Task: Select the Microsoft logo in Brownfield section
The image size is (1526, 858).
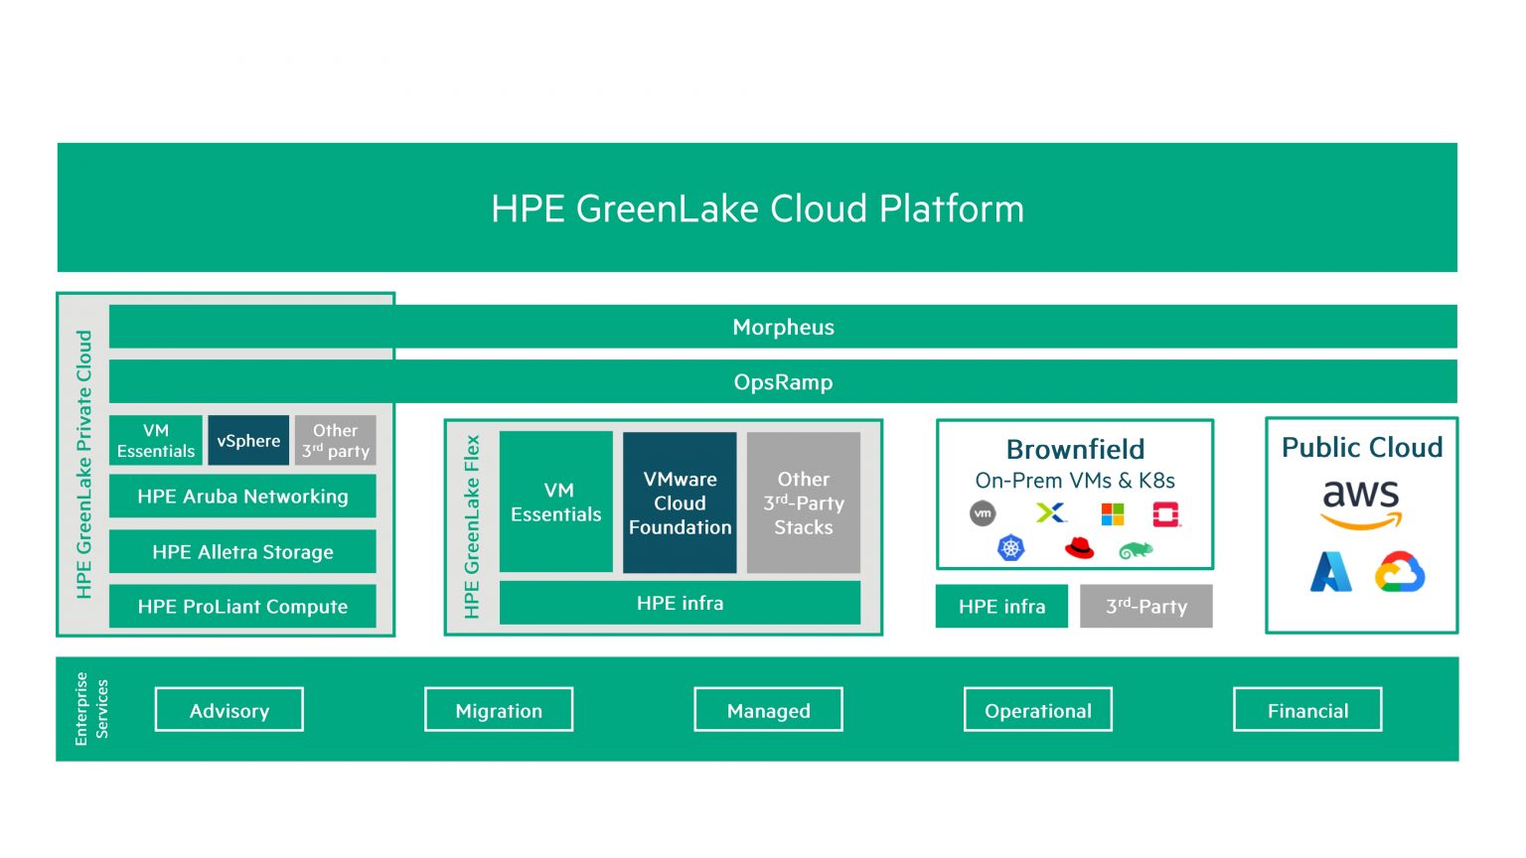Action: tap(1111, 512)
